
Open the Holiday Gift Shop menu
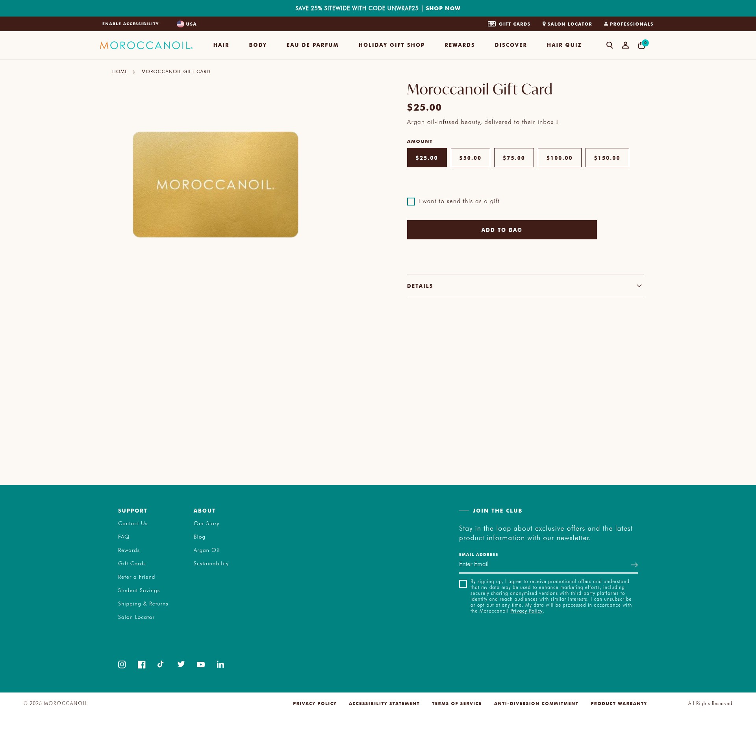click(391, 45)
